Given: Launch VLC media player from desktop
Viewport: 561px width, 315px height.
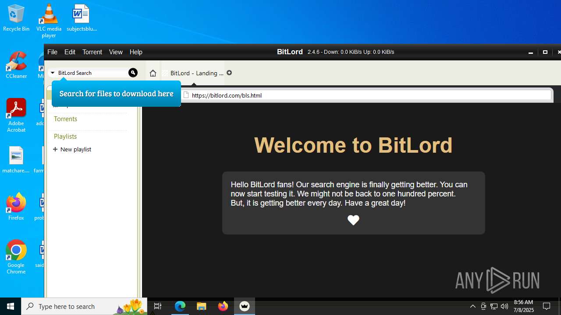Looking at the screenshot, I should click(x=49, y=21).
